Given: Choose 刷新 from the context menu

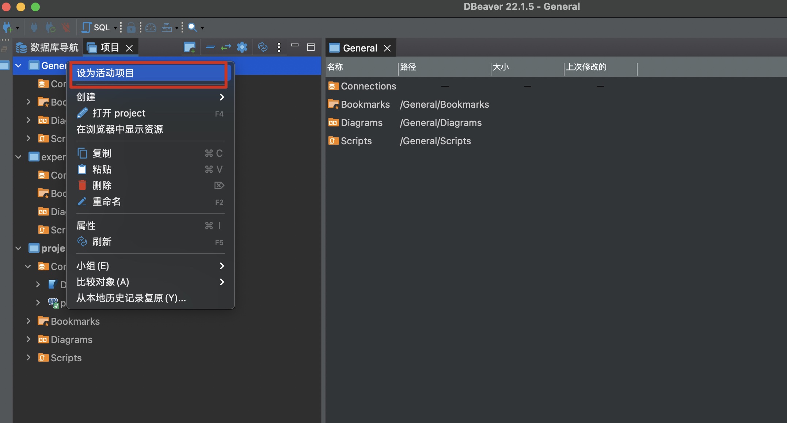Looking at the screenshot, I should click(x=150, y=242).
